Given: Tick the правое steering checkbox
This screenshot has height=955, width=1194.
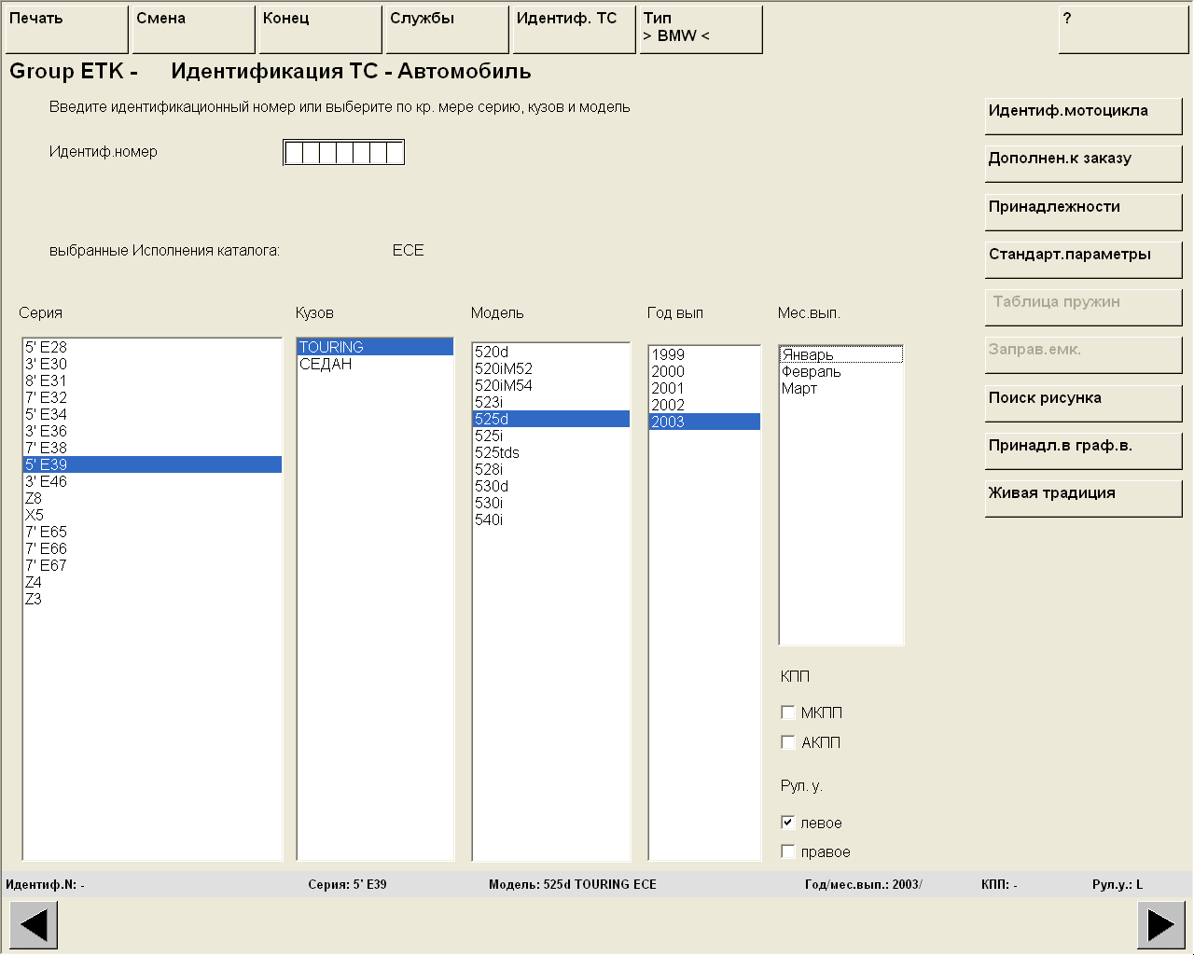Looking at the screenshot, I should (x=788, y=851).
